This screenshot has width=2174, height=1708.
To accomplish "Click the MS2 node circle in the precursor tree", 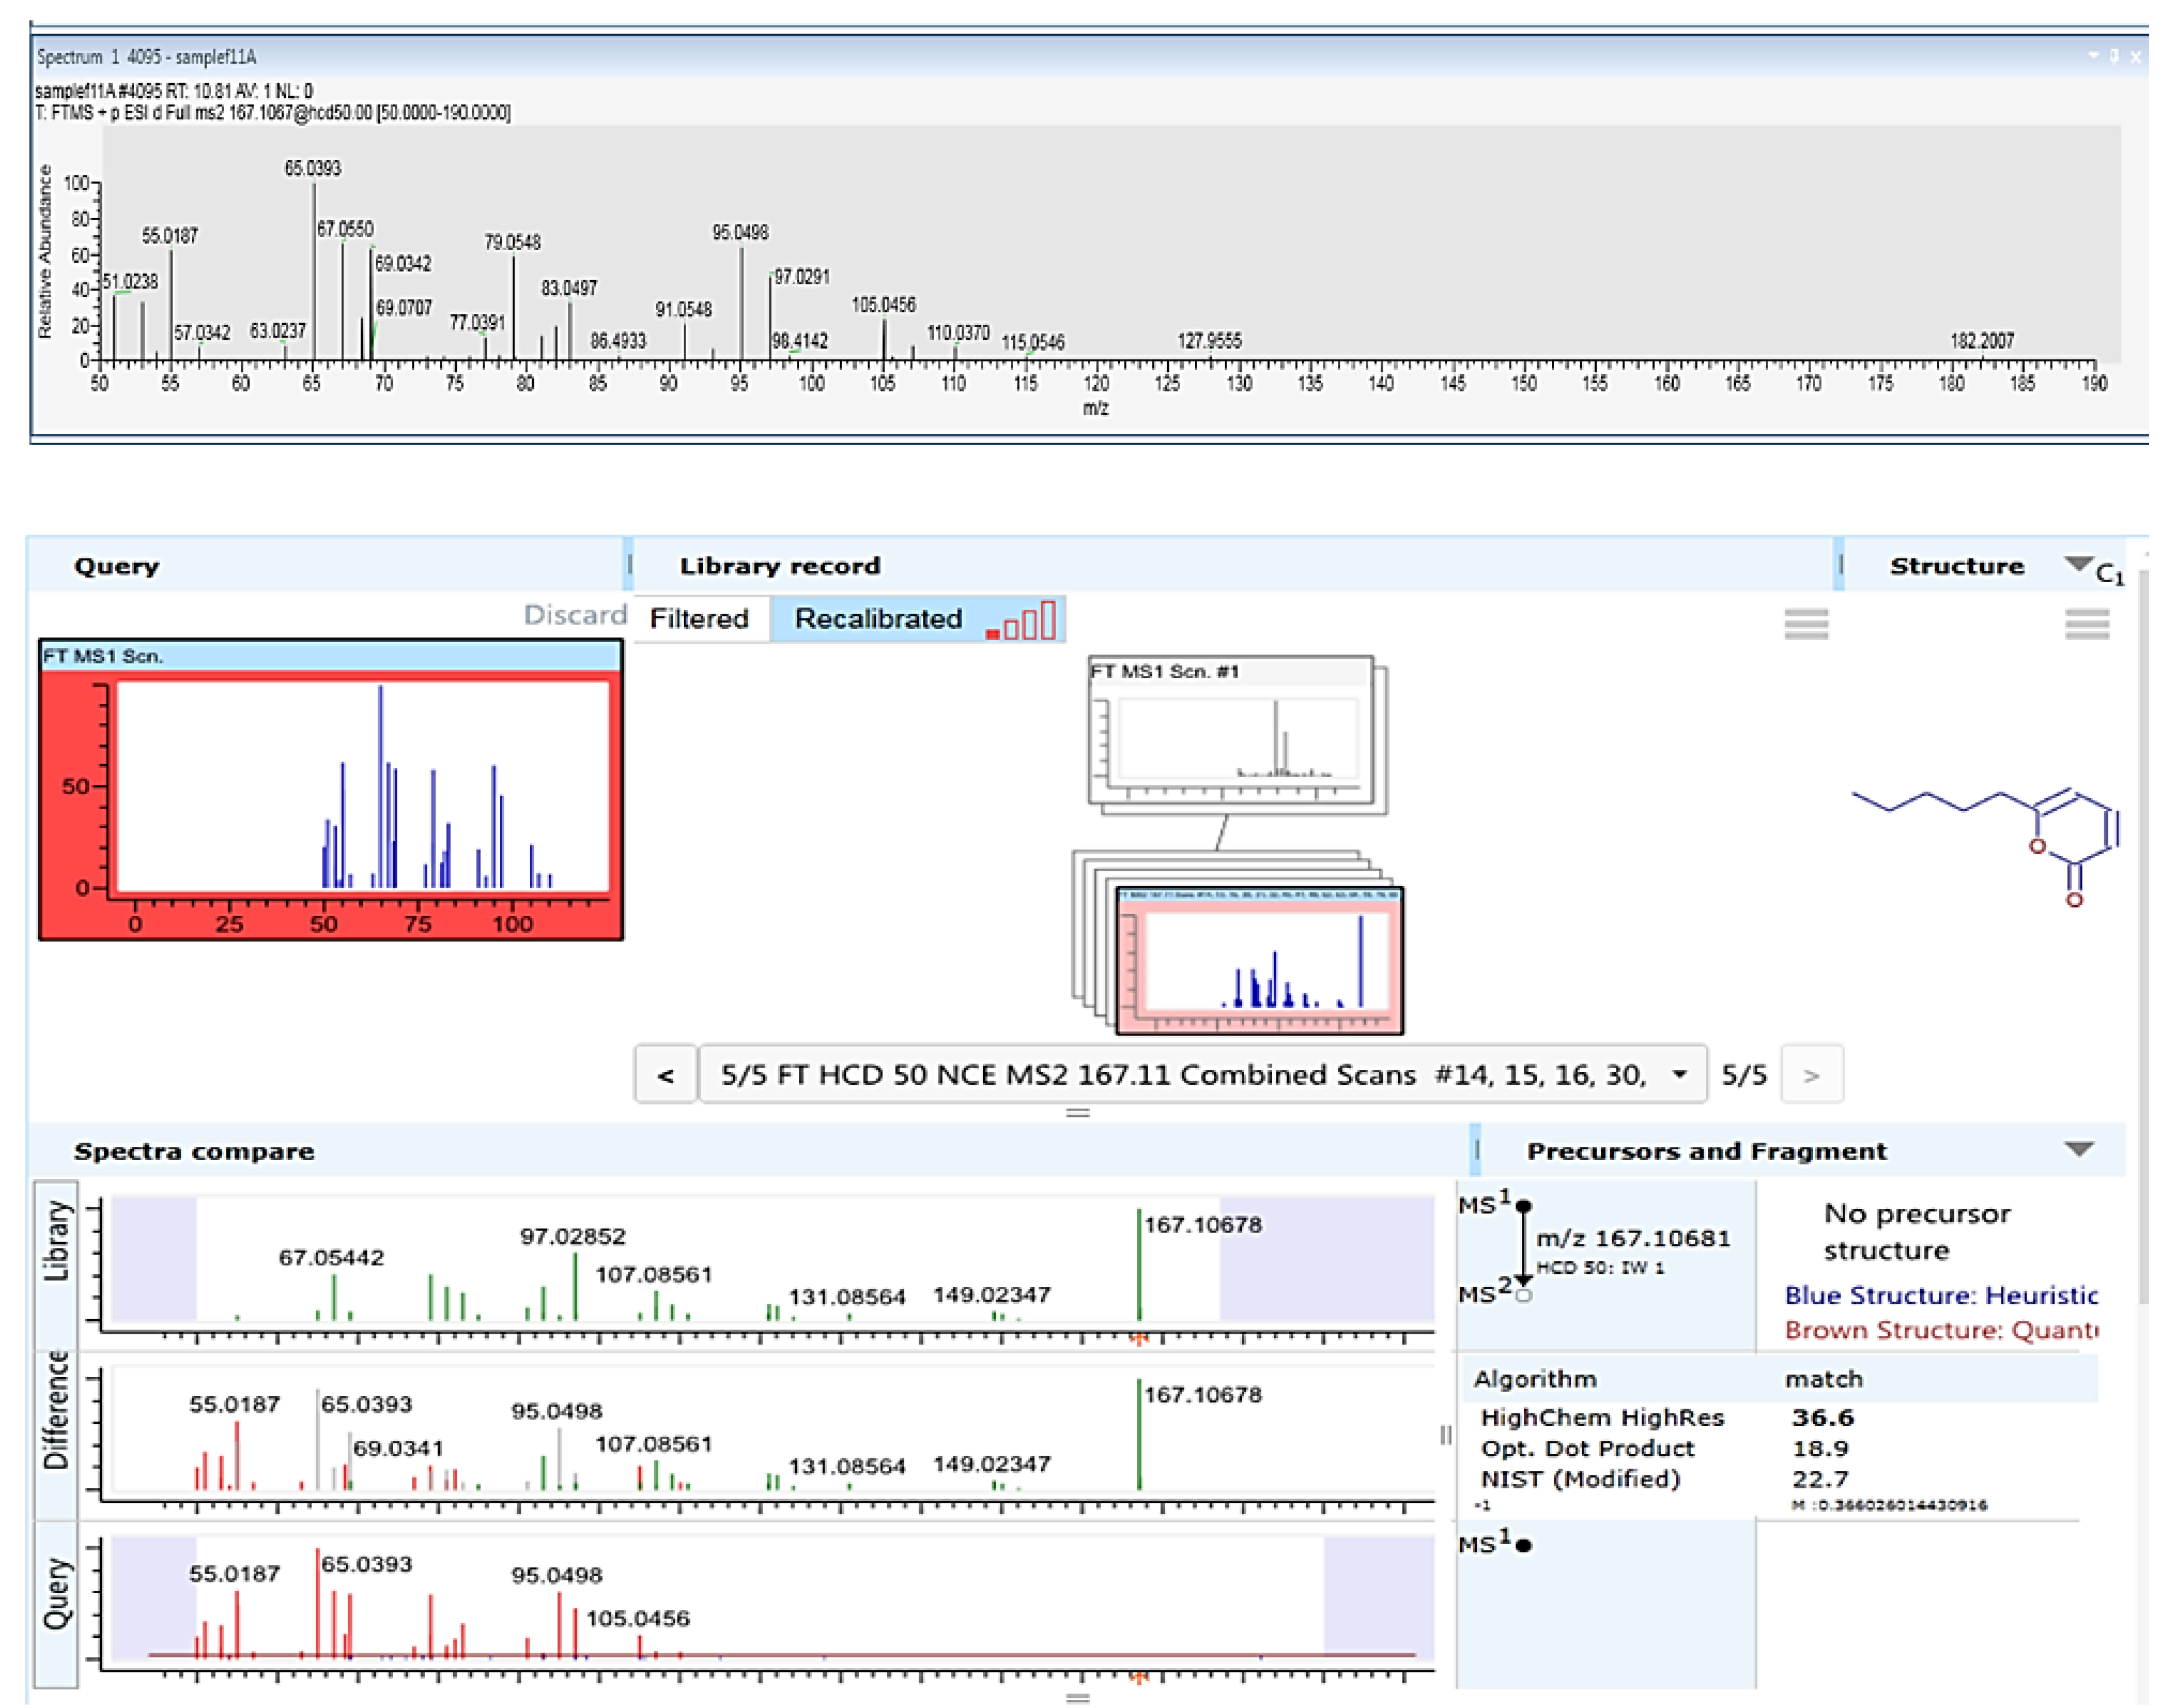I will [1523, 1296].
